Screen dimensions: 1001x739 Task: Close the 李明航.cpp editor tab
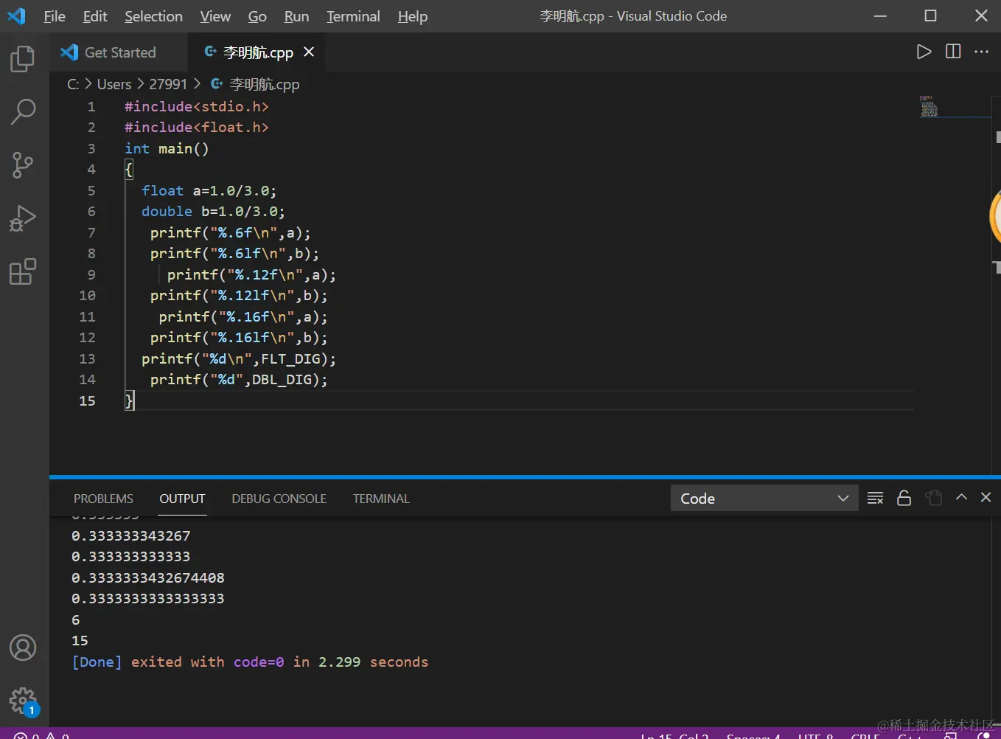309,52
